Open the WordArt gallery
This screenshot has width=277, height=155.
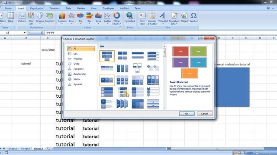tap(163, 18)
